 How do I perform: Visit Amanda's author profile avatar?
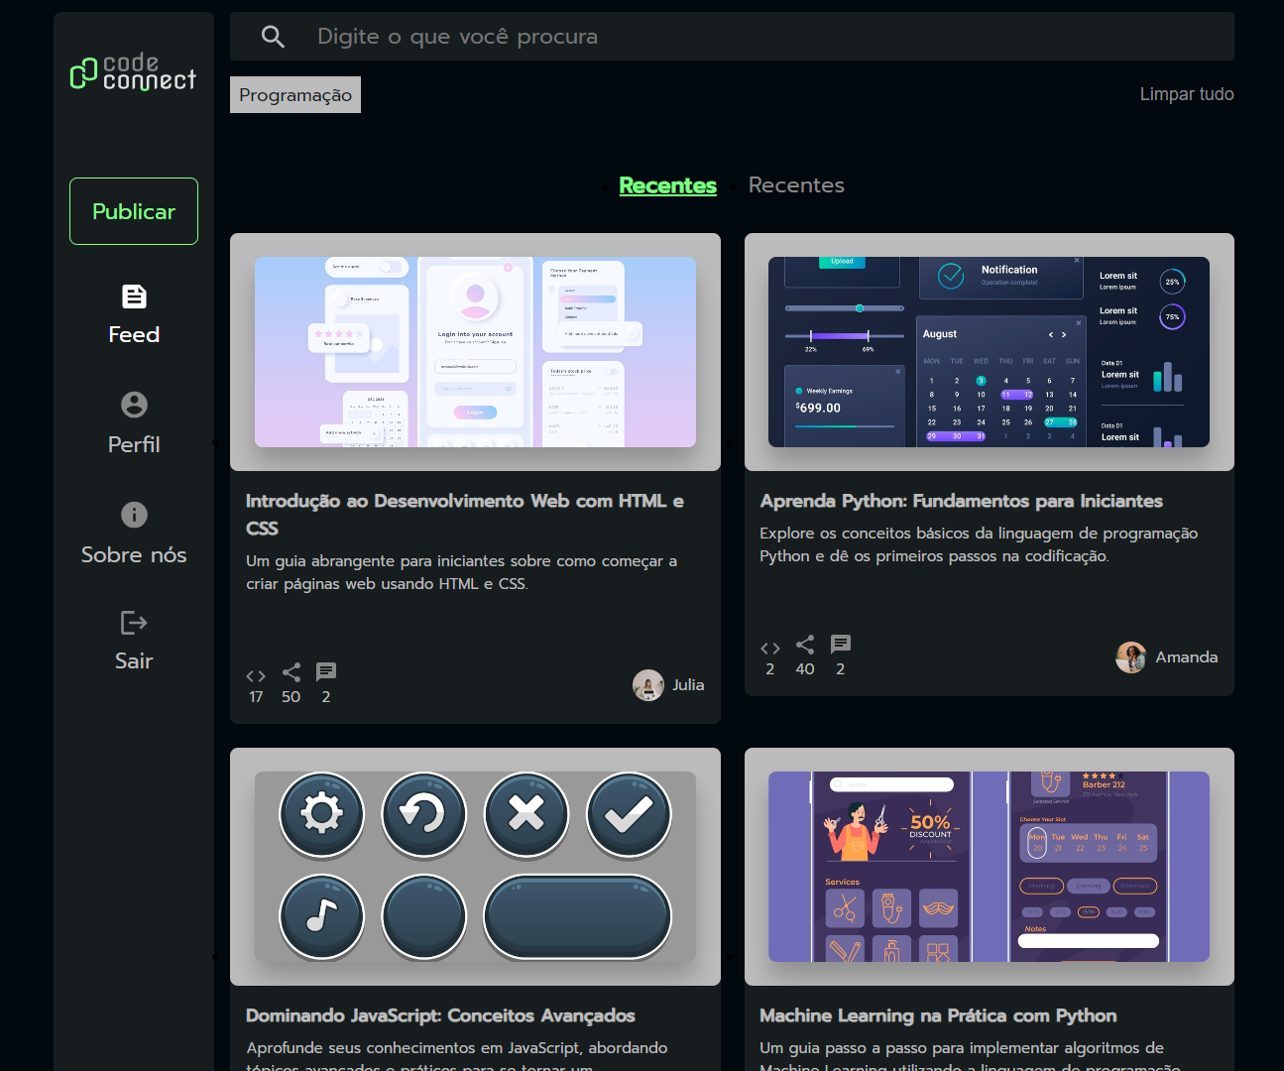(1131, 657)
